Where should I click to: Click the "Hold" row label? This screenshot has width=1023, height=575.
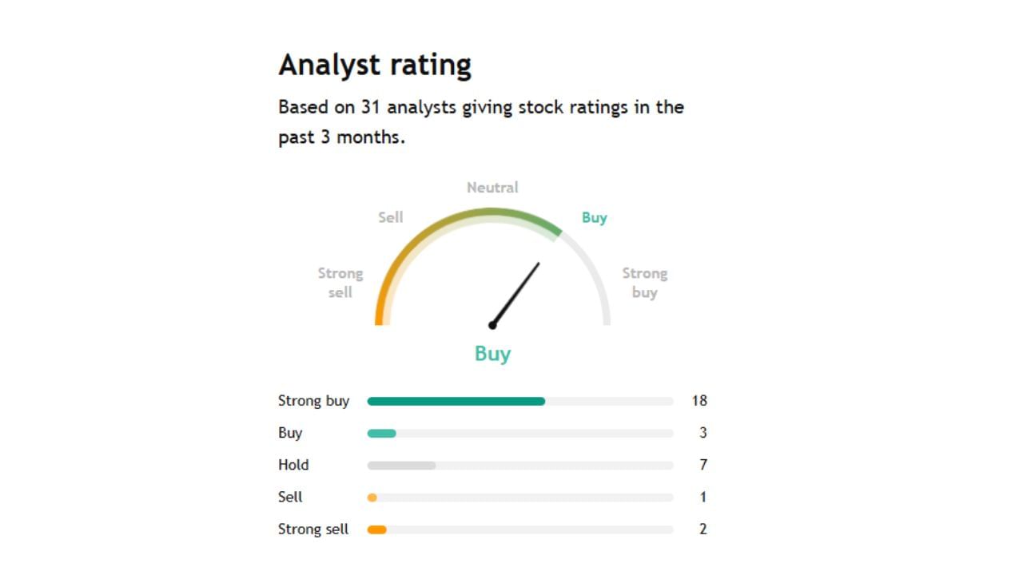[x=293, y=465]
